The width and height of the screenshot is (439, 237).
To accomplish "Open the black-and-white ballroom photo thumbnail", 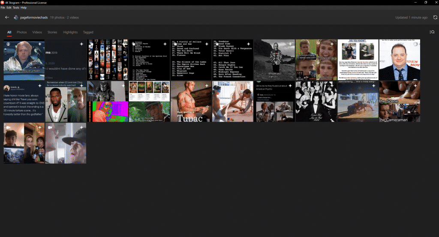I will point(316,102).
